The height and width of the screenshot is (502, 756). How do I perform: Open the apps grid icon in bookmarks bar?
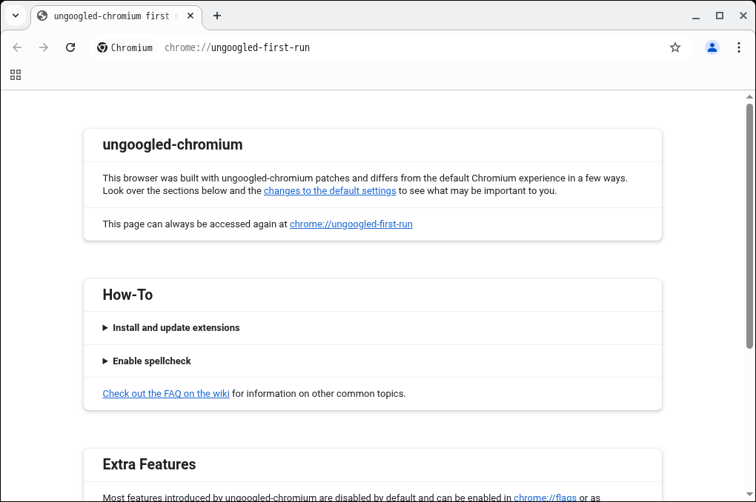[16, 75]
